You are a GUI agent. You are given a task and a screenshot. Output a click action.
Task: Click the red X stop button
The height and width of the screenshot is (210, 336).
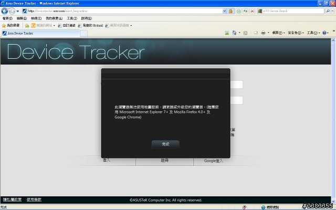tap(252, 11)
